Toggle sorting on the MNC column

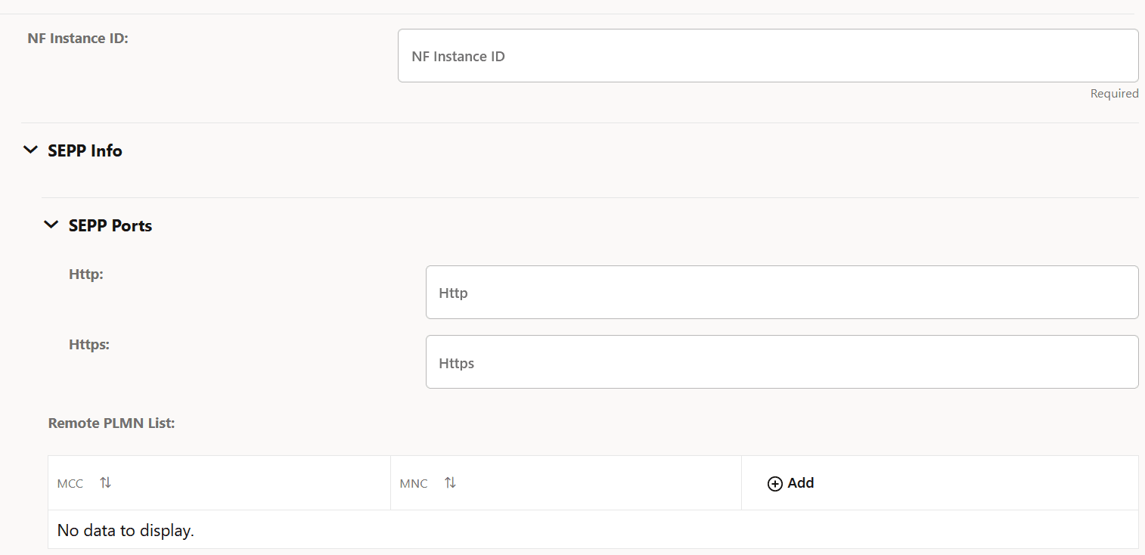450,482
